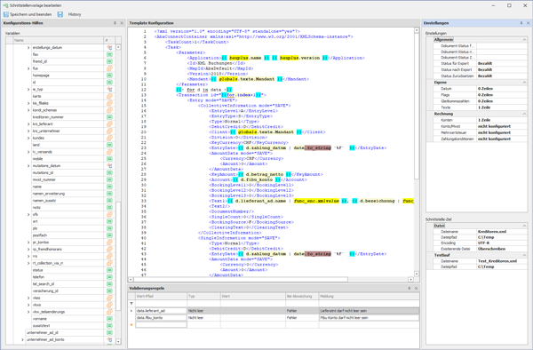This screenshot has height=350, width=533.
Task: Click the orange object icon for homepage's row above
Action: click(x=109, y=68)
